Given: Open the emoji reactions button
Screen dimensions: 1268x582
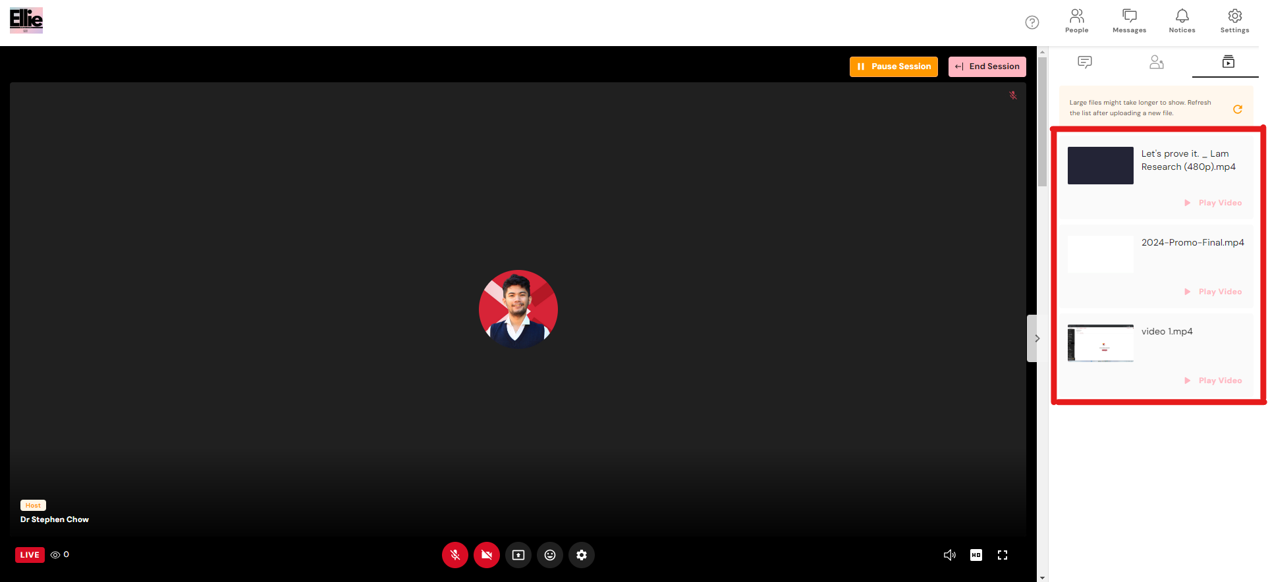Looking at the screenshot, I should click(550, 555).
